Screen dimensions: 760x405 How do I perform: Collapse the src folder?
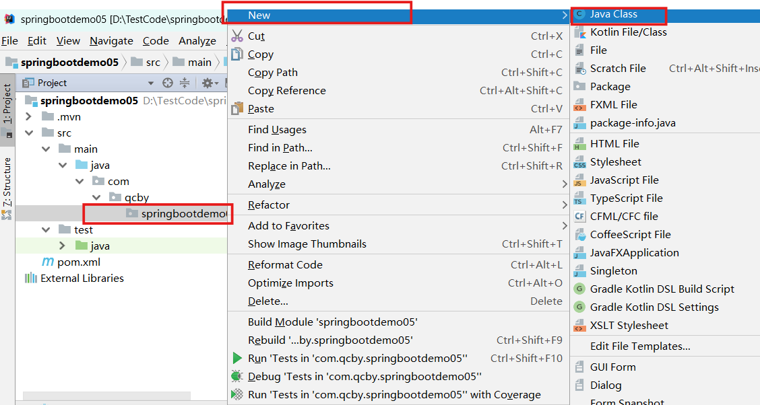pos(29,133)
